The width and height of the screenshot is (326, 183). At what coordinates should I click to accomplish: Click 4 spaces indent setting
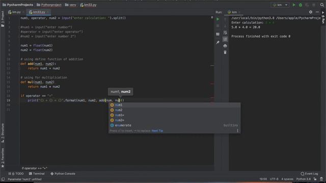coord(287,179)
